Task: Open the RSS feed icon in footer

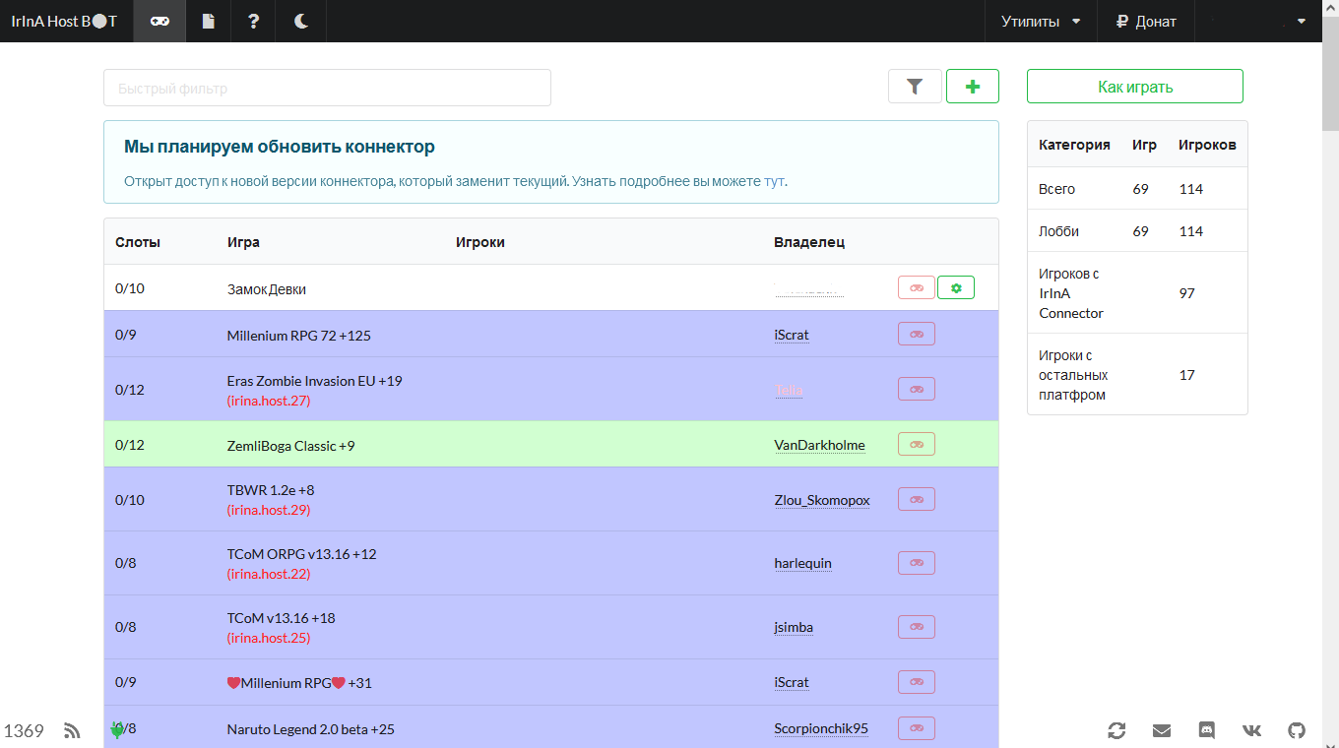Action: (x=72, y=730)
